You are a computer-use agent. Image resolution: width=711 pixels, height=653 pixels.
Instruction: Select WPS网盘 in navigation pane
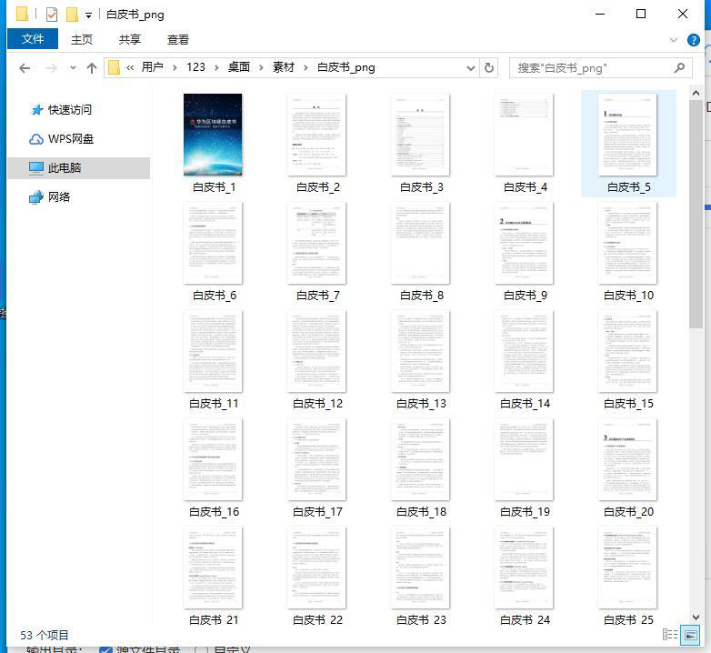[x=71, y=139]
